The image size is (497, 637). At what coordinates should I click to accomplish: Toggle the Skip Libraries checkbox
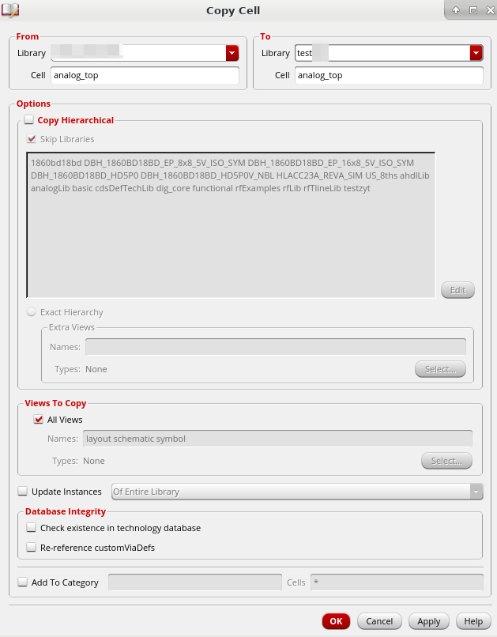pyautogui.click(x=32, y=139)
